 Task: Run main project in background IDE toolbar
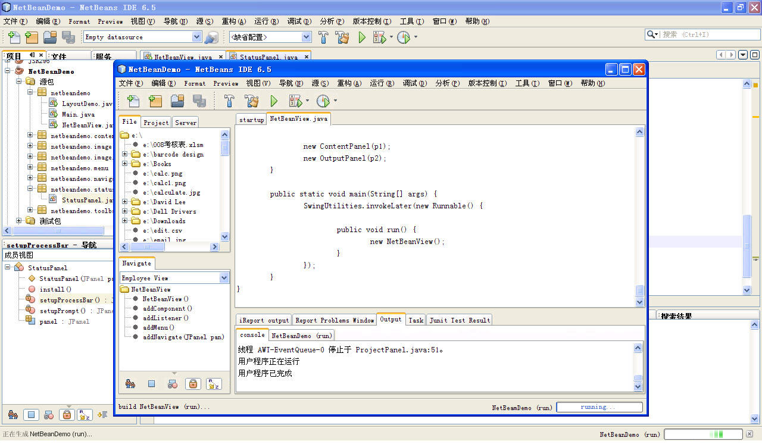[x=361, y=37]
